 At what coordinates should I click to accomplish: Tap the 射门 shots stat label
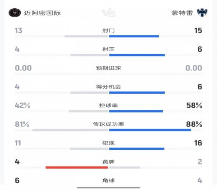pyautogui.click(x=108, y=30)
